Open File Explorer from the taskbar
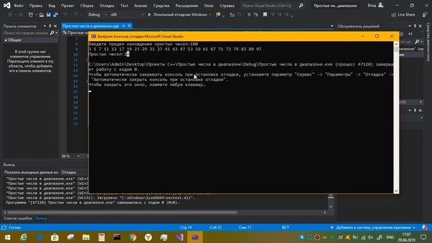Image resolution: width=432 pixels, height=243 pixels. click(86, 237)
